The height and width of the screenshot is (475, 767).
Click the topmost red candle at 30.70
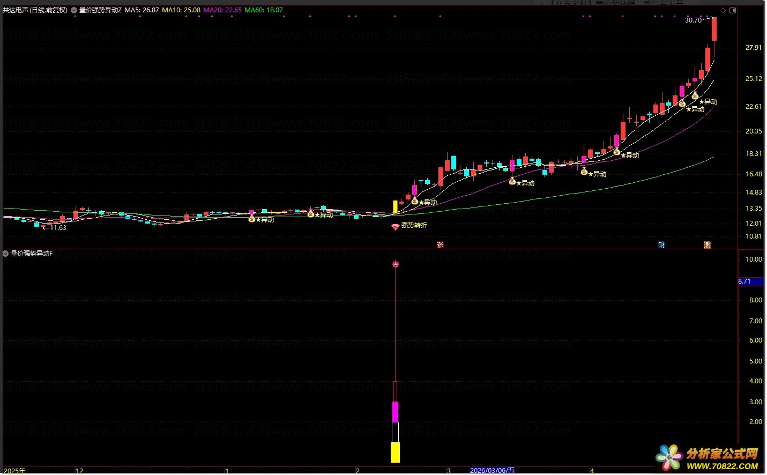pyautogui.click(x=714, y=29)
